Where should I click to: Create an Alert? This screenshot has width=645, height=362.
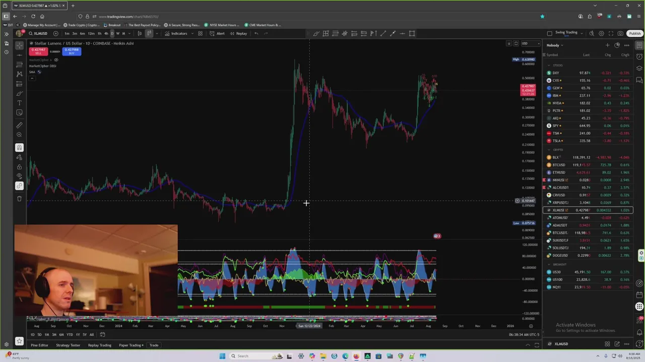pos(217,34)
